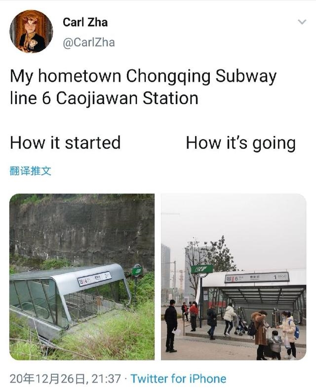Expand the tweet options chevron
The height and width of the screenshot is (391, 316).
click(302, 22)
